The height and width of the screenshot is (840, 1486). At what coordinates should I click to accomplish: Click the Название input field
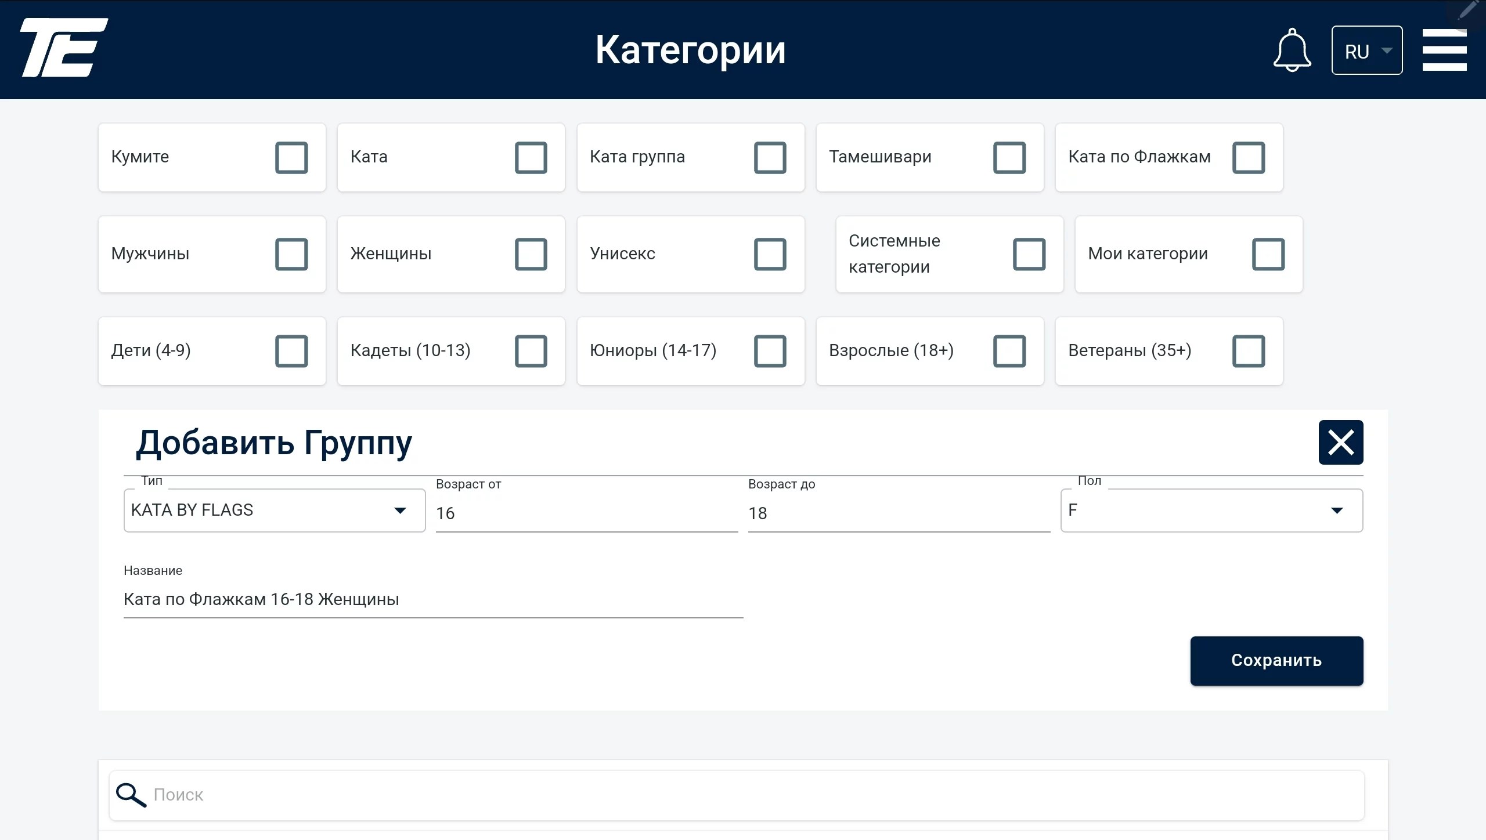tap(433, 599)
